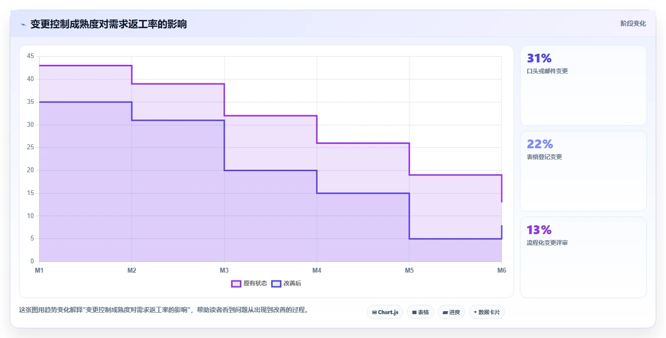
Task: Click the 22% value
Action: (540, 144)
